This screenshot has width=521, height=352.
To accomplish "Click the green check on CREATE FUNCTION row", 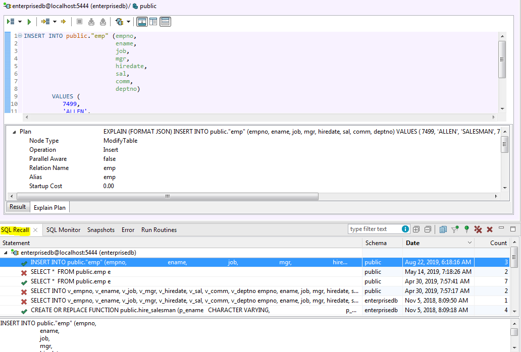I will 24,312.
